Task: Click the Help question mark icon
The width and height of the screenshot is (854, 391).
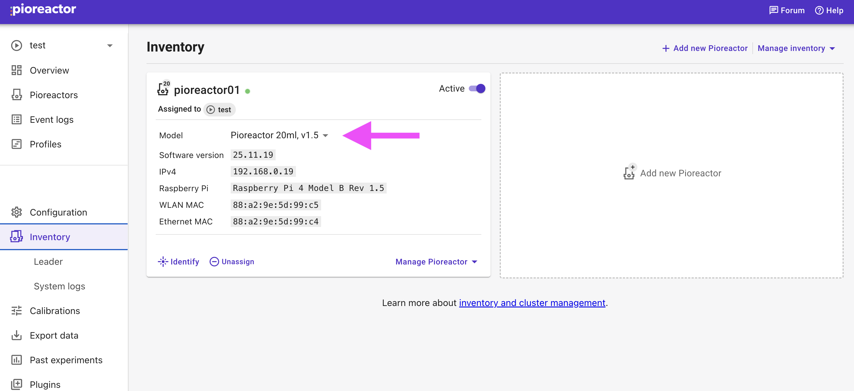Action: click(x=819, y=10)
